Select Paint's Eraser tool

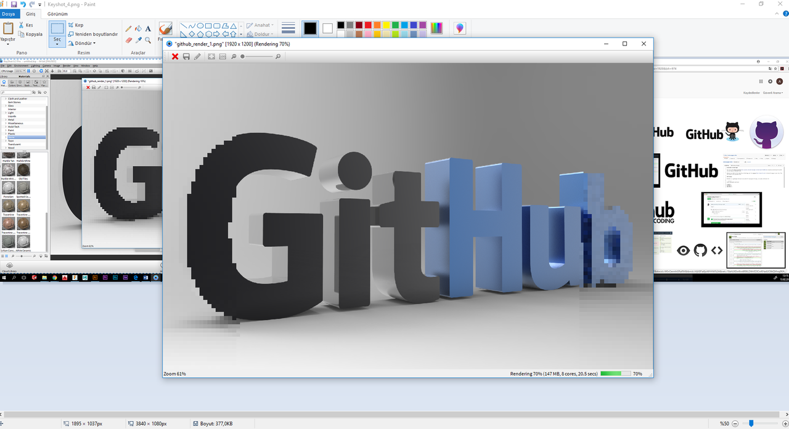tap(128, 40)
